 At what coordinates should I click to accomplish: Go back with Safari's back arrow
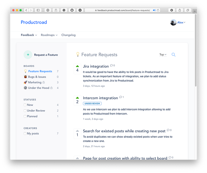pyautogui.click(x=26, y=10)
